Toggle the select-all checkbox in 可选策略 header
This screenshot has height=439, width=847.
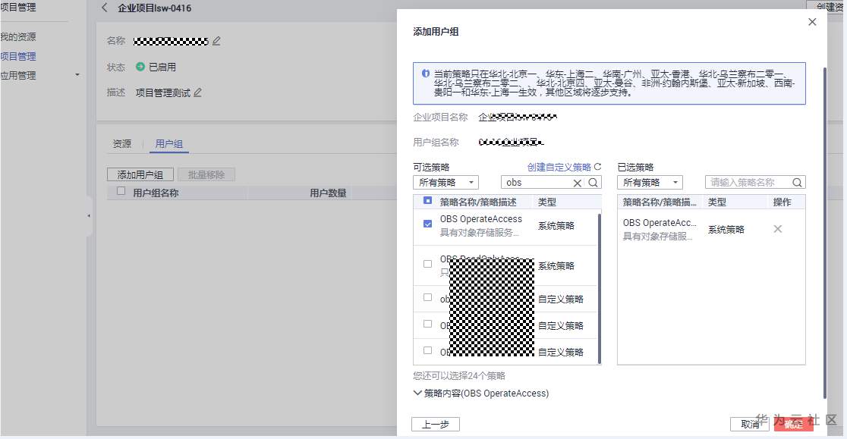427,201
